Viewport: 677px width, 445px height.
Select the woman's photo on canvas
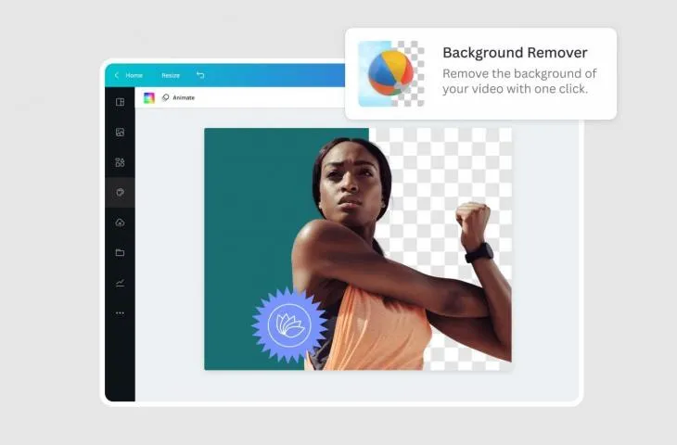tap(402, 255)
